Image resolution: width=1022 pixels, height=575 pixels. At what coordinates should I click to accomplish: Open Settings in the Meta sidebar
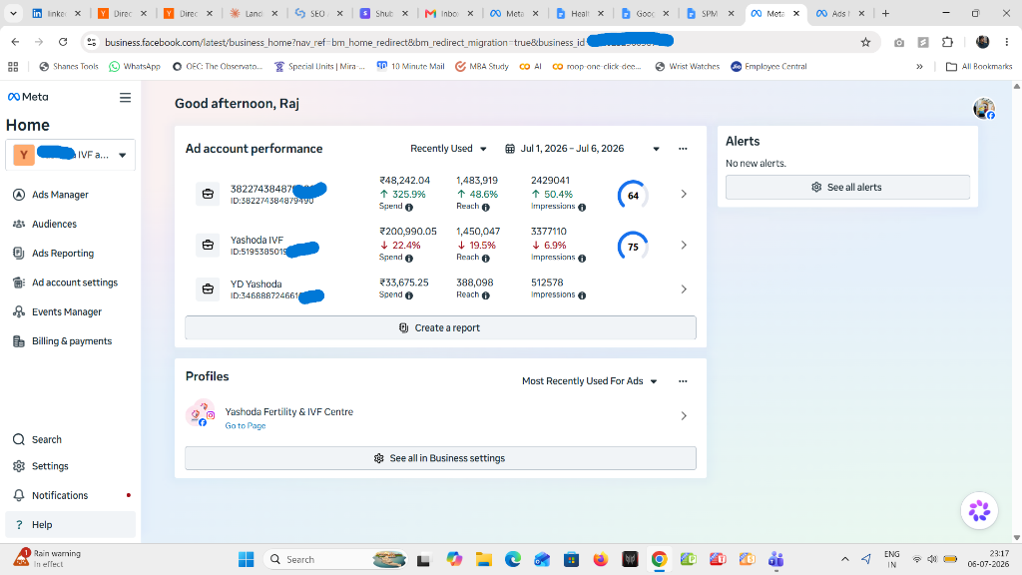[x=50, y=466]
